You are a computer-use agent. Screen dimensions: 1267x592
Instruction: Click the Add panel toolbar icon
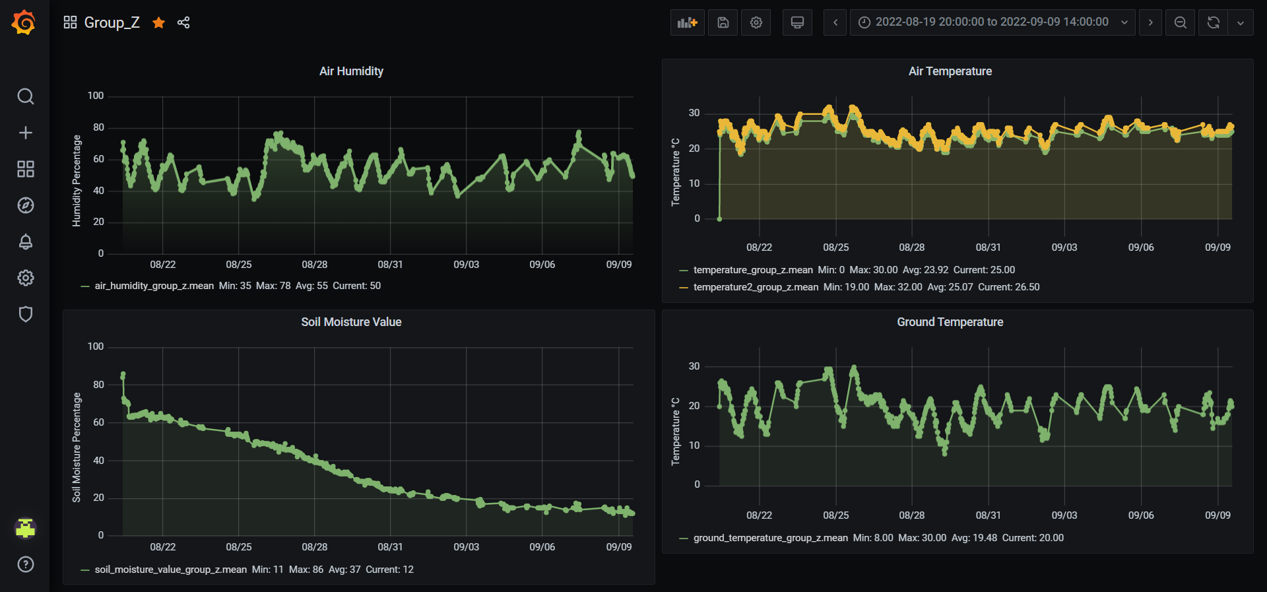(687, 22)
